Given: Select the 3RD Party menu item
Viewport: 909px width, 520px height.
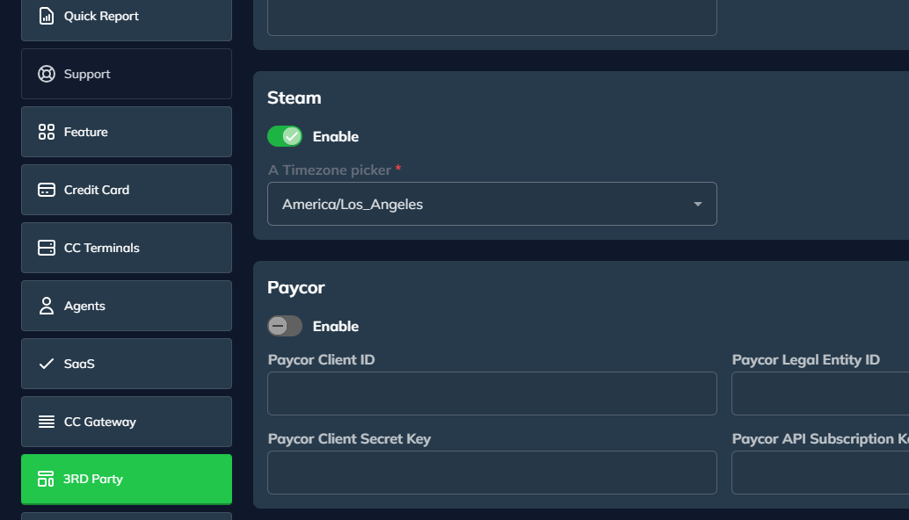Looking at the screenshot, I should click(x=127, y=480).
